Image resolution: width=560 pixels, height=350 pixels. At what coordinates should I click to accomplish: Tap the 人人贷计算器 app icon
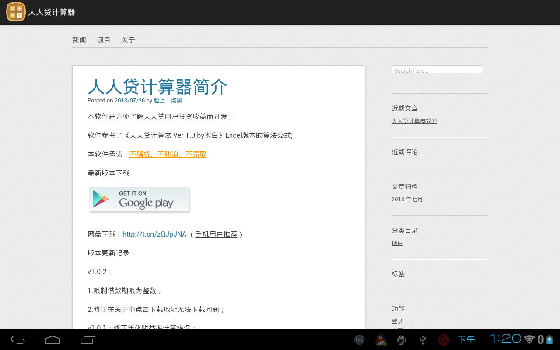point(16,12)
